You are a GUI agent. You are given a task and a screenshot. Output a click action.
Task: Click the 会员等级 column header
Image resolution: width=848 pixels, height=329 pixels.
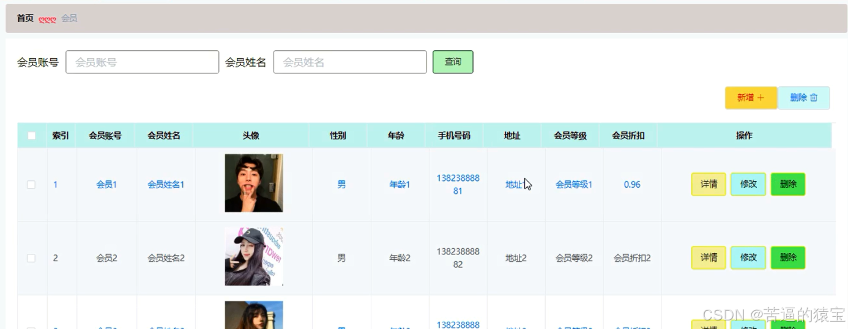pos(570,136)
